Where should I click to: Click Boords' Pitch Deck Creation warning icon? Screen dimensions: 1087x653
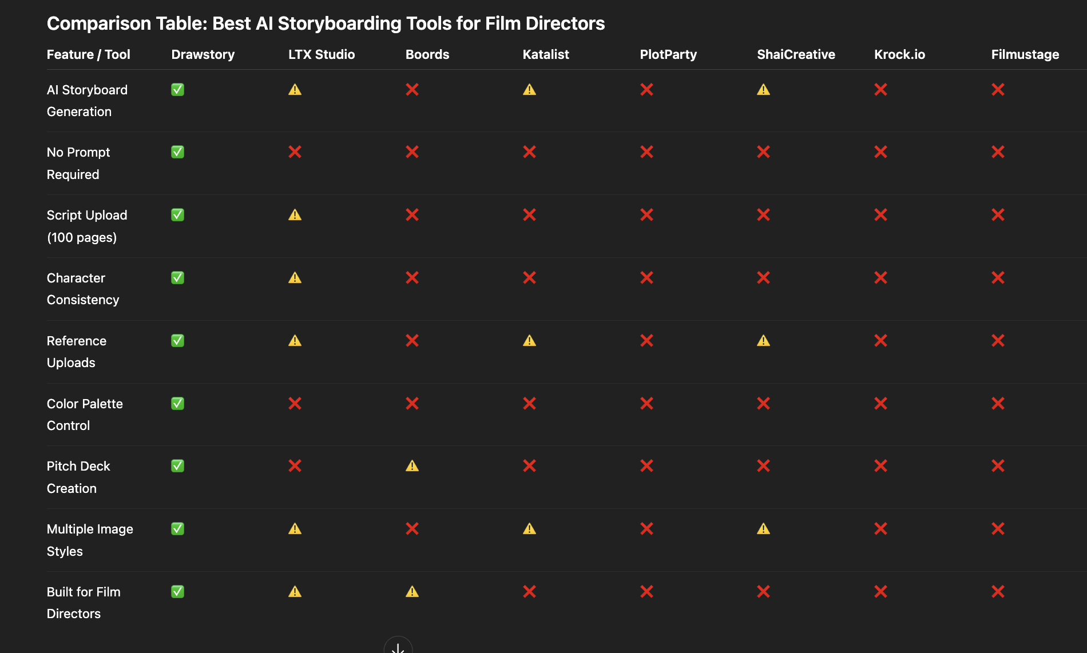point(412,466)
